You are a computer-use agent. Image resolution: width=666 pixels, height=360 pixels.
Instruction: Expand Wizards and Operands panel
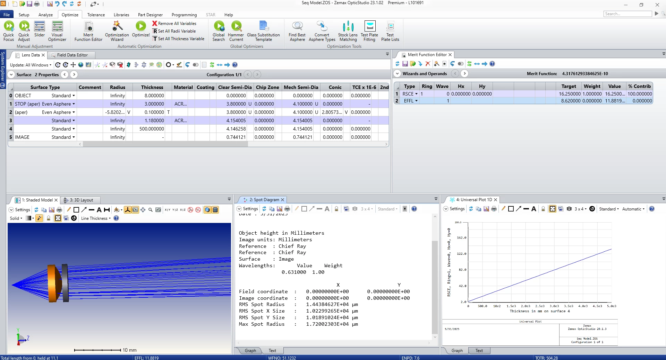tap(397, 73)
